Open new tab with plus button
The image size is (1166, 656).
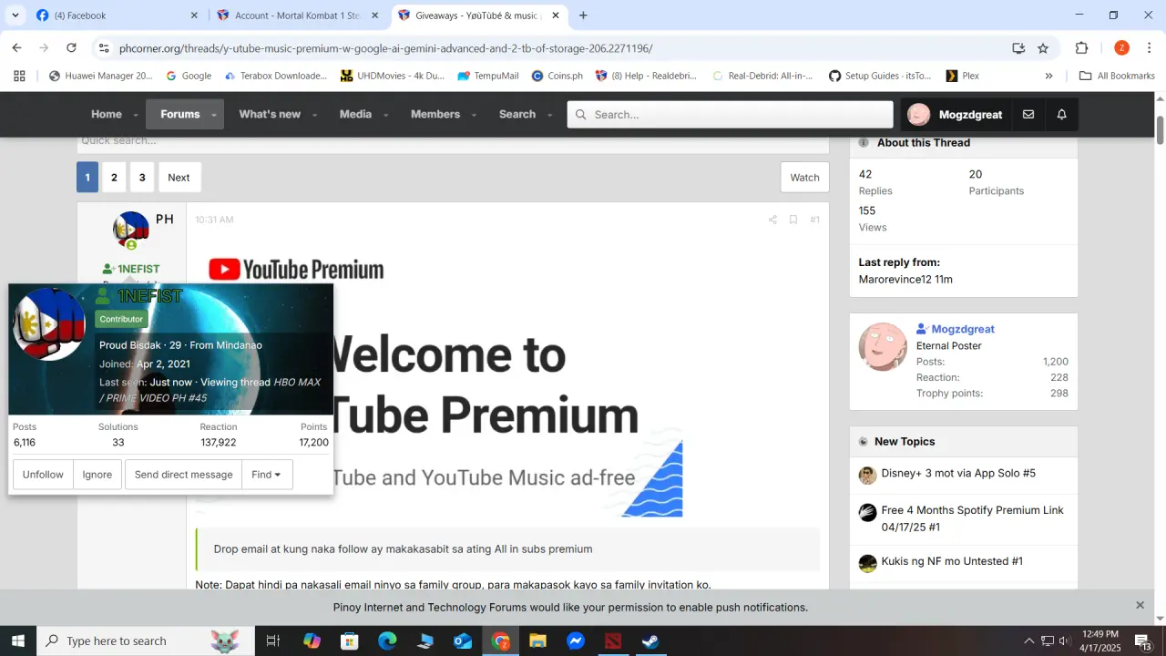[583, 15]
